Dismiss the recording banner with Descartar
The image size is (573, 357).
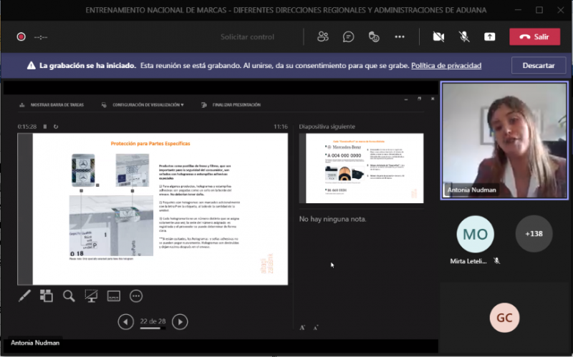coord(539,65)
